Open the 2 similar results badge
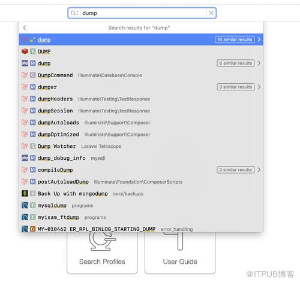The image size is (300, 283). pos(236,170)
